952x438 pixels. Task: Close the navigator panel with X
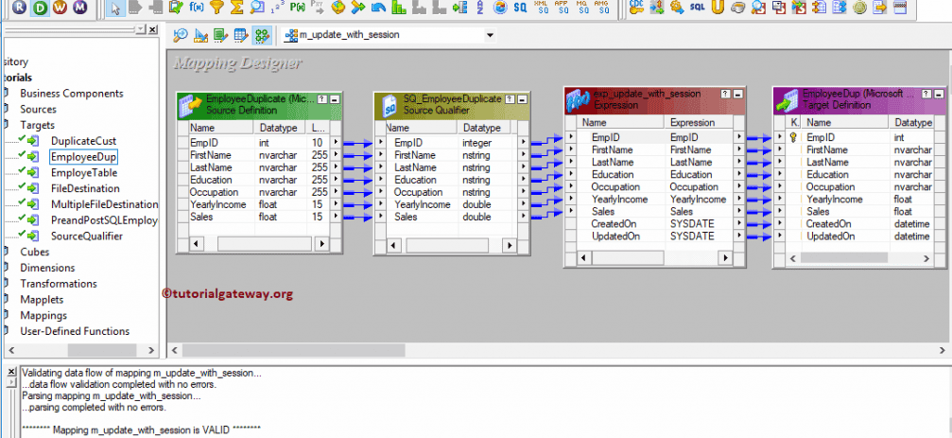click(x=152, y=29)
